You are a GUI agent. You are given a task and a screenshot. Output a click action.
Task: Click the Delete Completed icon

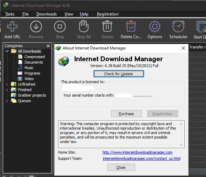[131, 26]
